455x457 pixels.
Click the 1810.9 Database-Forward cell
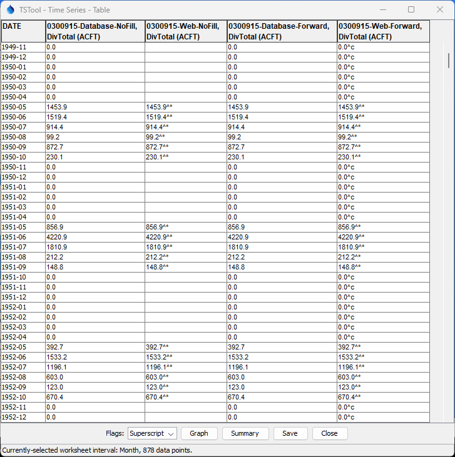tap(282, 247)
